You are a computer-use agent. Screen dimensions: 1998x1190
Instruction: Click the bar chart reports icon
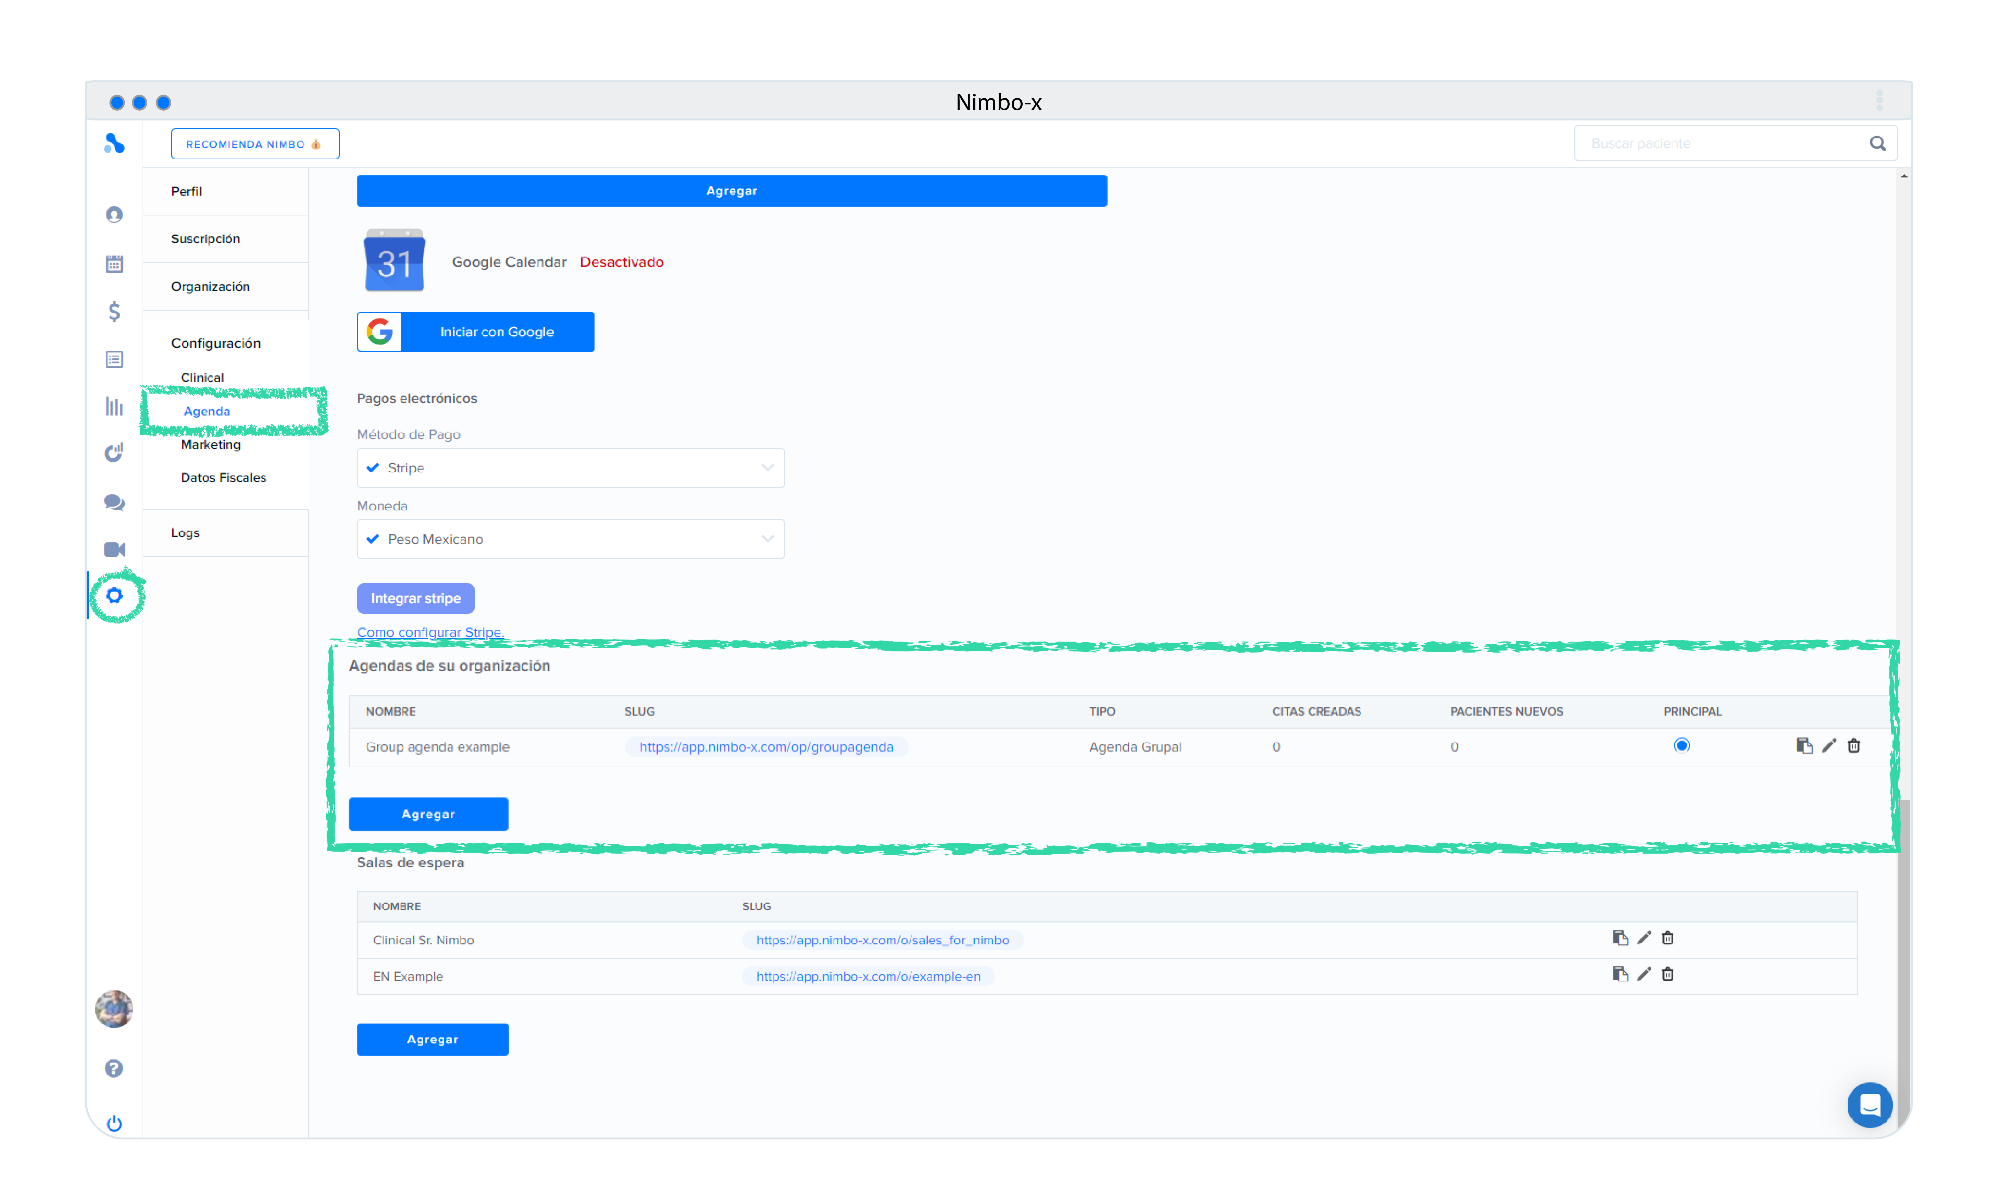click(x=114, y=407)
